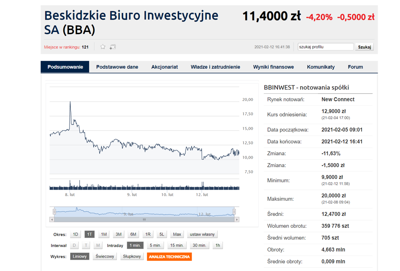Select the T weekly interval

click(86, 245)
